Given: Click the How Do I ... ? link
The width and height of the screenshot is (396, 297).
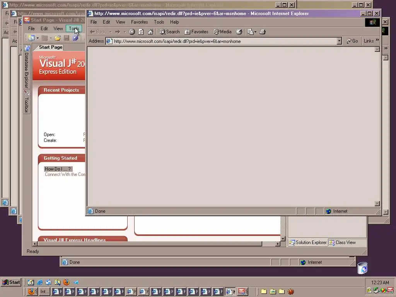Looking at the screenshot, I should 58,169.
